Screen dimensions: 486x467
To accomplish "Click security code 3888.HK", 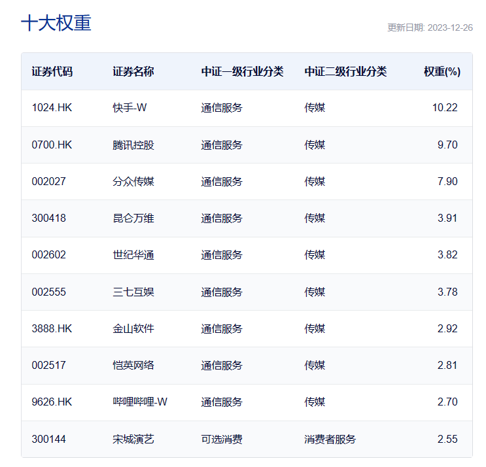I will point(52,328).
